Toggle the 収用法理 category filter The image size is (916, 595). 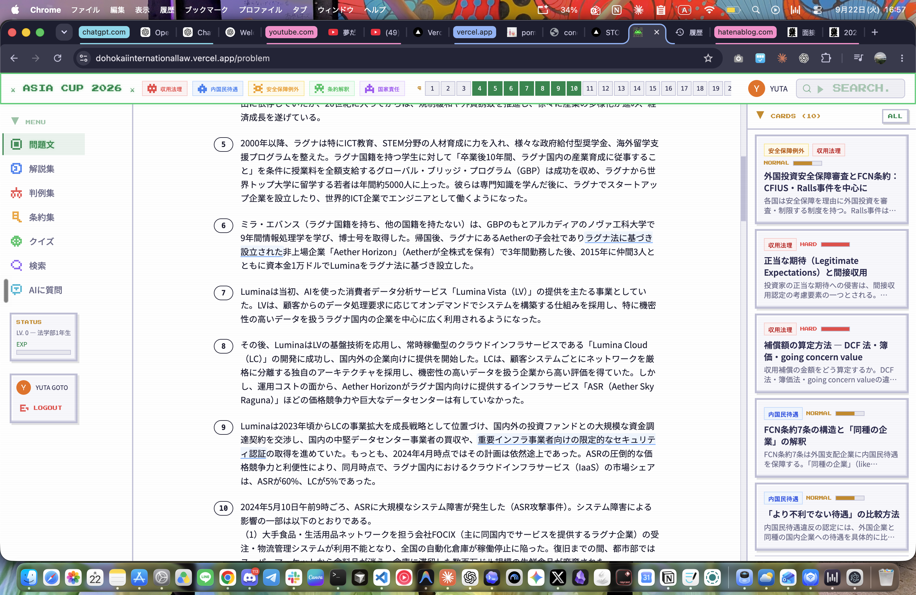point(165,88)
